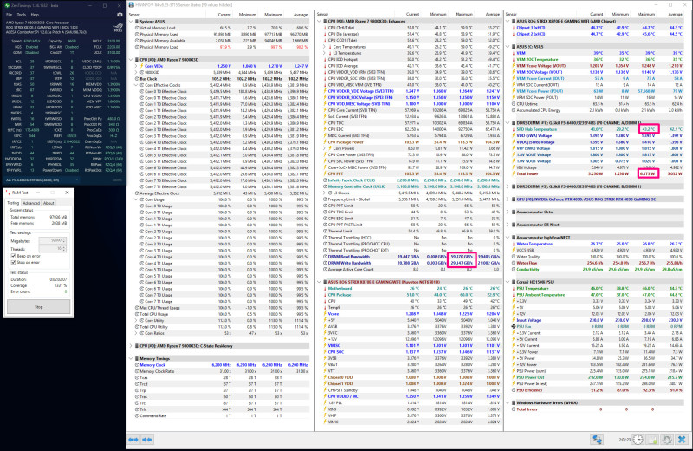Click HWiNFO navigate right arrows button
This screenshot has width=693, height=451.
tap(147, 440)
